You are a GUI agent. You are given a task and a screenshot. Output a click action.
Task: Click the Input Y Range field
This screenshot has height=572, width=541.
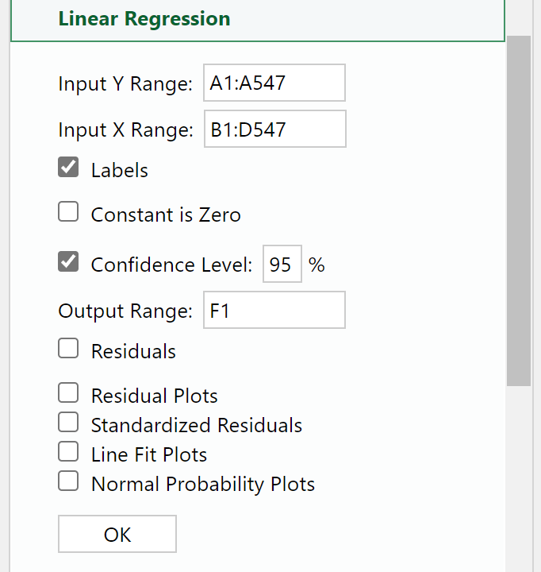274,83
